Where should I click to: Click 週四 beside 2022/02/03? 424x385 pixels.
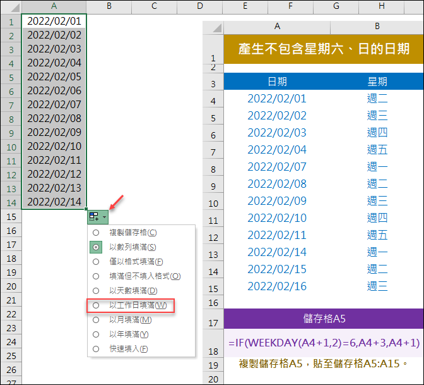(377, 133)
